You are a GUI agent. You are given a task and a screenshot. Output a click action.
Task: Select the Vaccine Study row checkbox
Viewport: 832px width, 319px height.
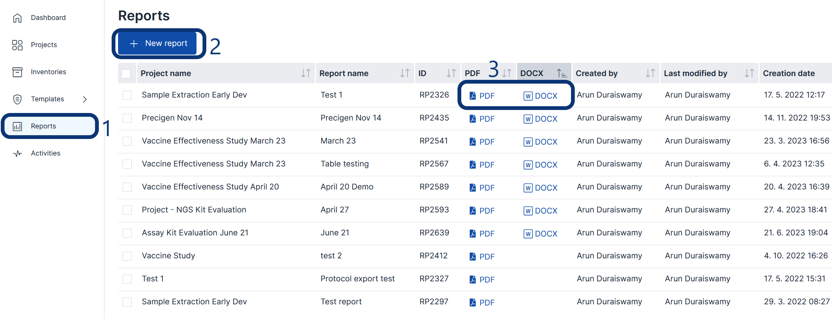(127, 256)
